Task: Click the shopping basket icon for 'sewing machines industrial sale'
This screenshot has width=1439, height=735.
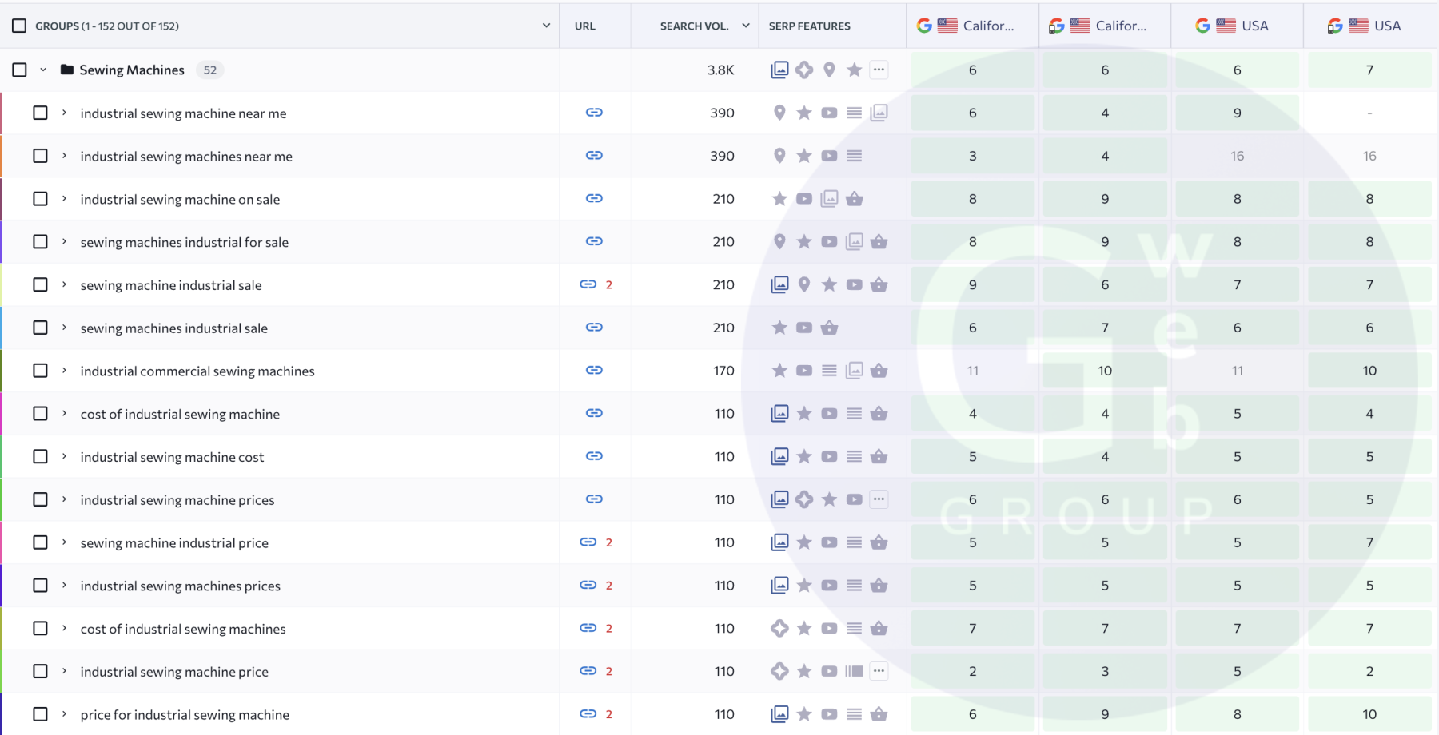Action: (x=829, y=328)
